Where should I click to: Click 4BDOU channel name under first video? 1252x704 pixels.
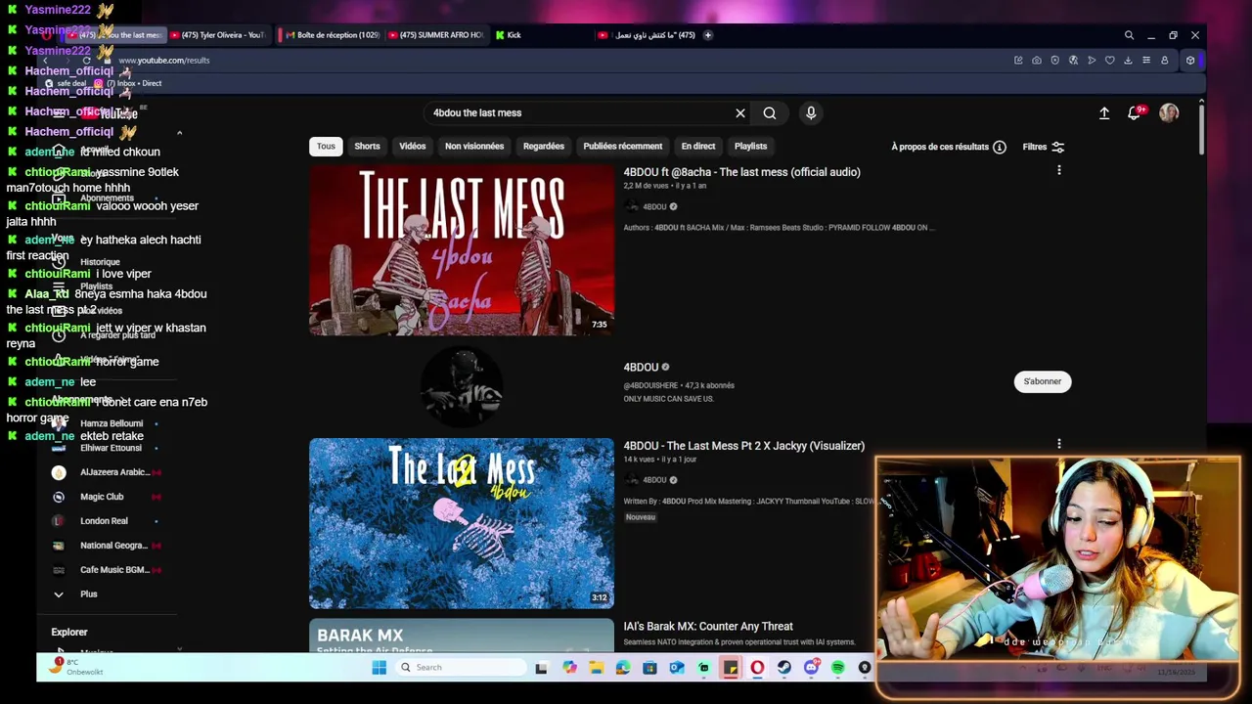tap(654, 207)
